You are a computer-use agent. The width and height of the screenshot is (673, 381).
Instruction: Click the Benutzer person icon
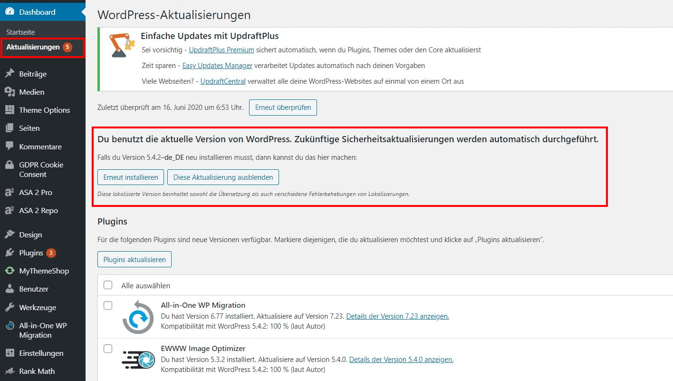click(x=10, y=289)
